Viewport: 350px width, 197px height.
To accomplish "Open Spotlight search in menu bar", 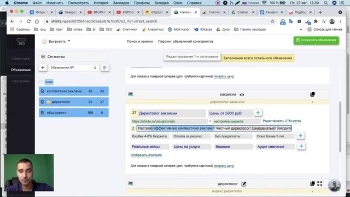I will point(326,3).
